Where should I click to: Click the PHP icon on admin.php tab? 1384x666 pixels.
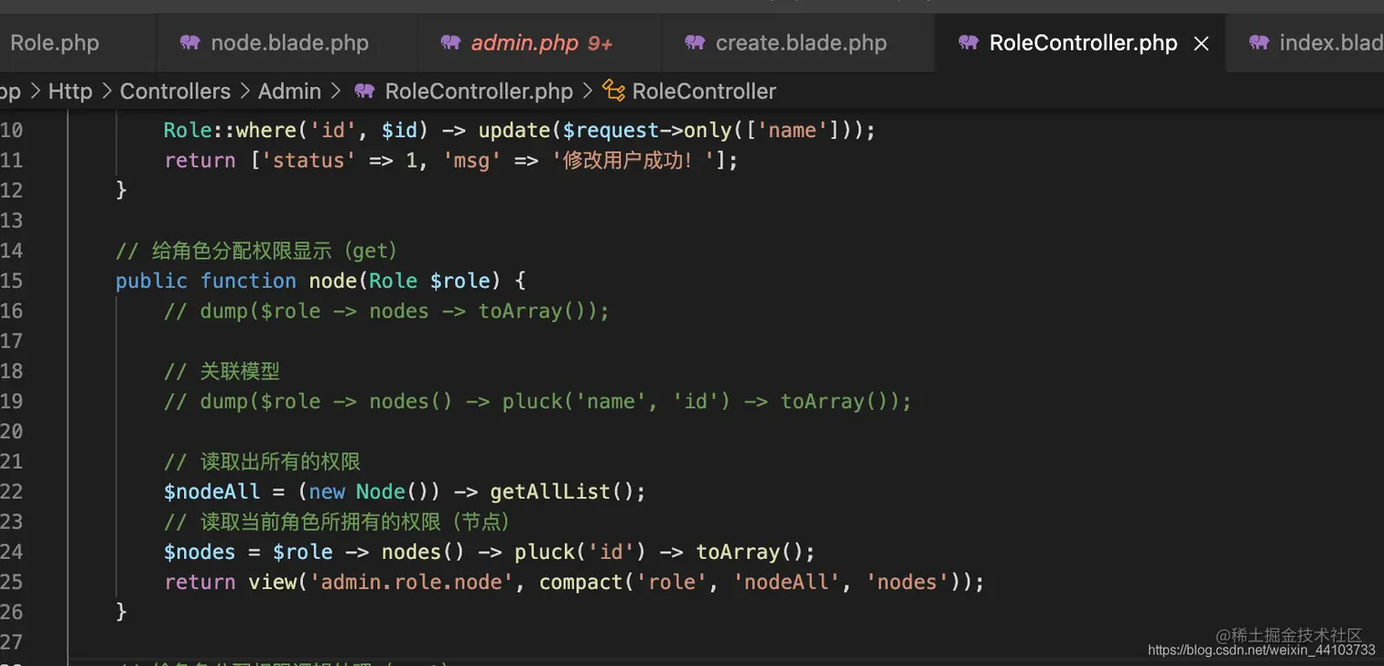[x=449, y=42]
